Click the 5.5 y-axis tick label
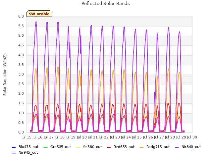Screen dimensions: 212x159 point(21,26)
